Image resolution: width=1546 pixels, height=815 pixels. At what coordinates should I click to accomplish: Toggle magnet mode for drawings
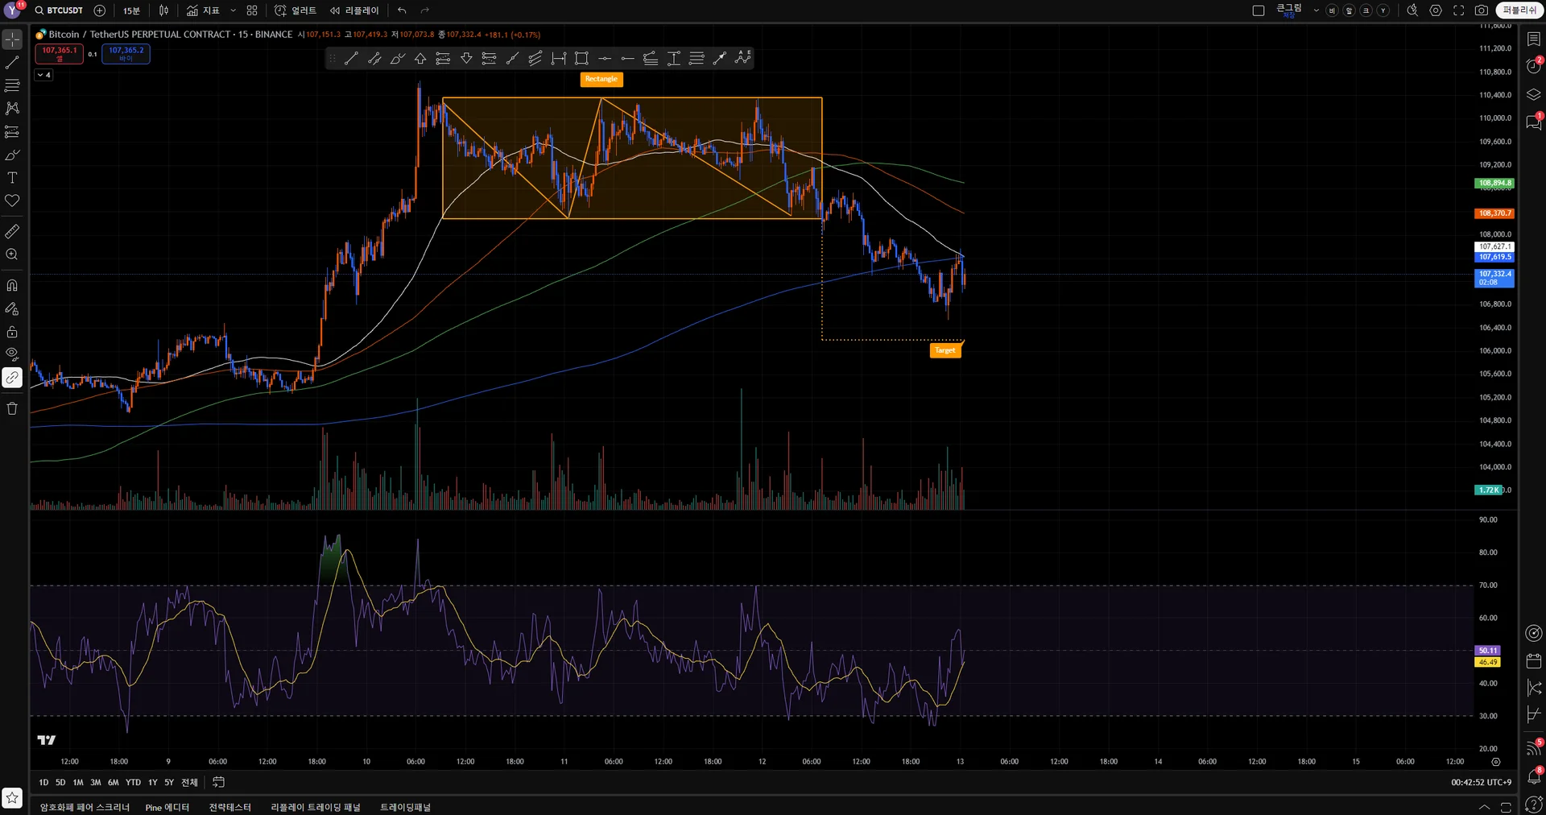12,285
